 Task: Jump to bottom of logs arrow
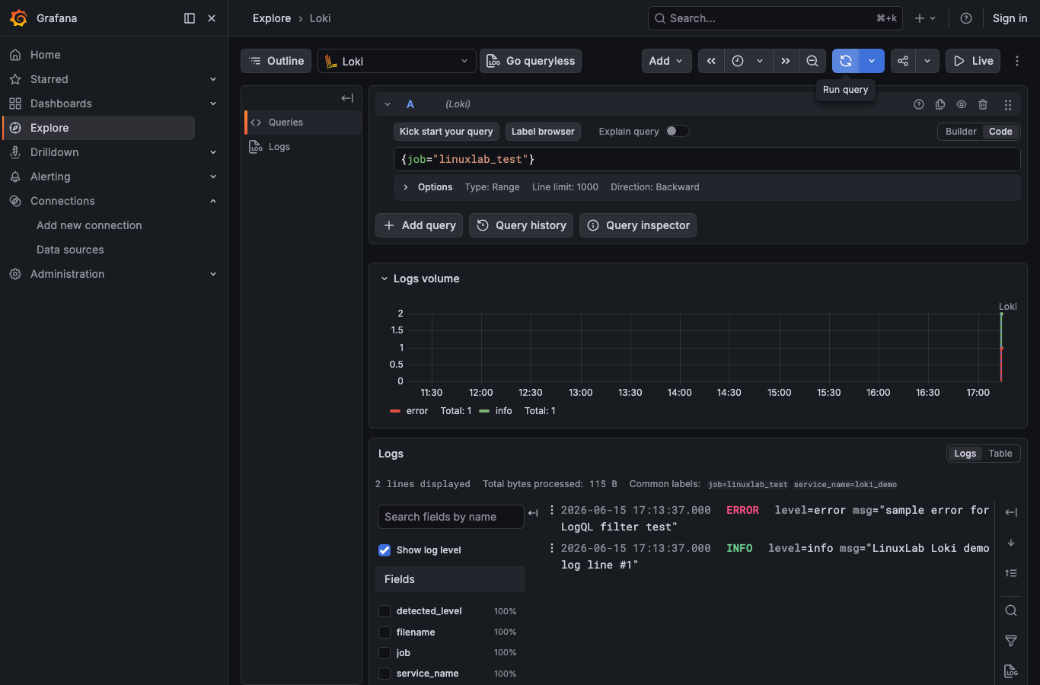(1011, 543)
